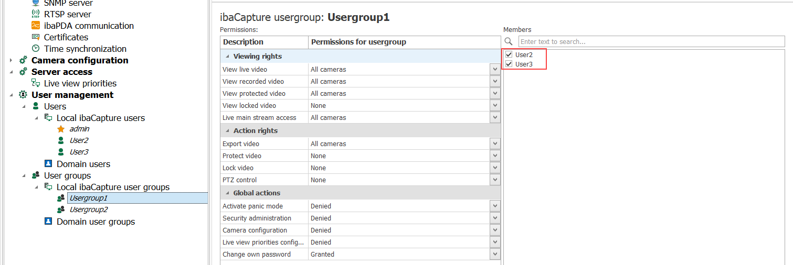Image resolution: width=793 pixels, height=265 pixels.
Task: Click the Server access gear icon
Action: [23, 72]
